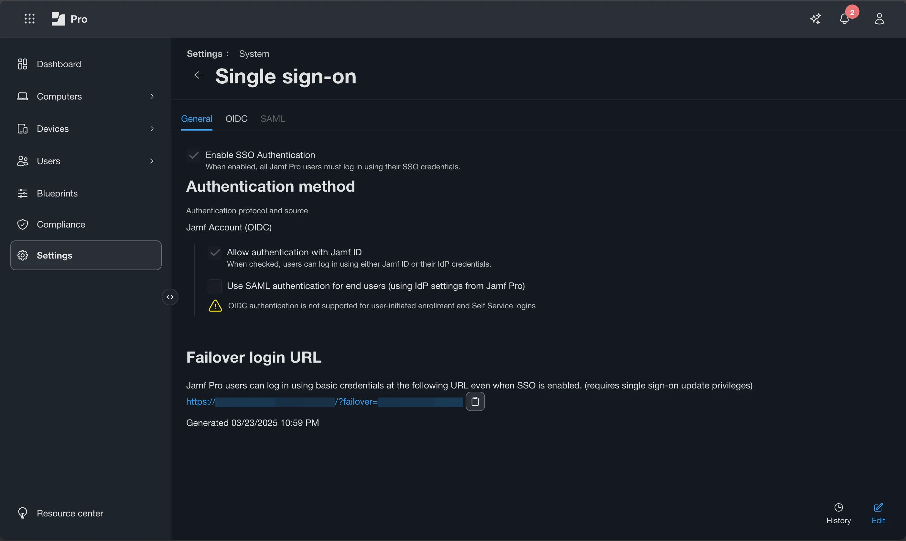Screen dimensions: 906x541
Task: Click the System breadcrumb
Action: tap(254, 54)
